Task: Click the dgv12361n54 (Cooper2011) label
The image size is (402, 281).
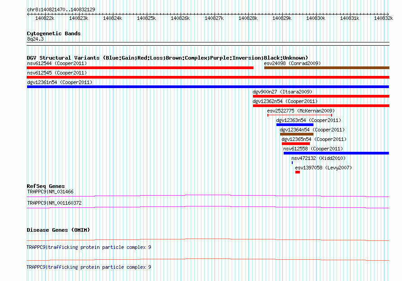Action: 60,82
